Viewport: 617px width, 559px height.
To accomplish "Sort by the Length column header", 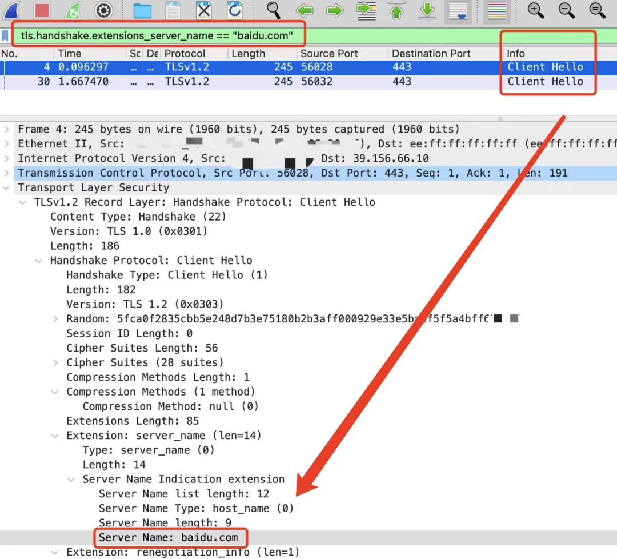I will click(262, 54).
